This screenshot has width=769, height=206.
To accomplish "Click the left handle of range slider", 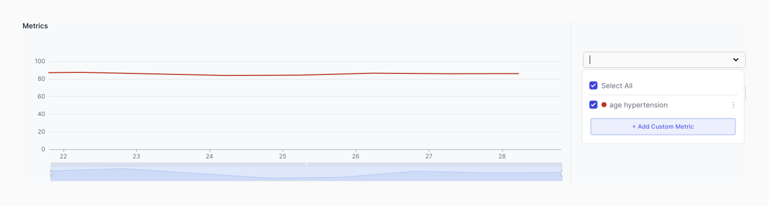I will coord(51,173).
